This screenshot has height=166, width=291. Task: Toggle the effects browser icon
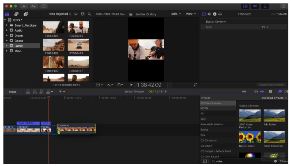tap(280, 91)
